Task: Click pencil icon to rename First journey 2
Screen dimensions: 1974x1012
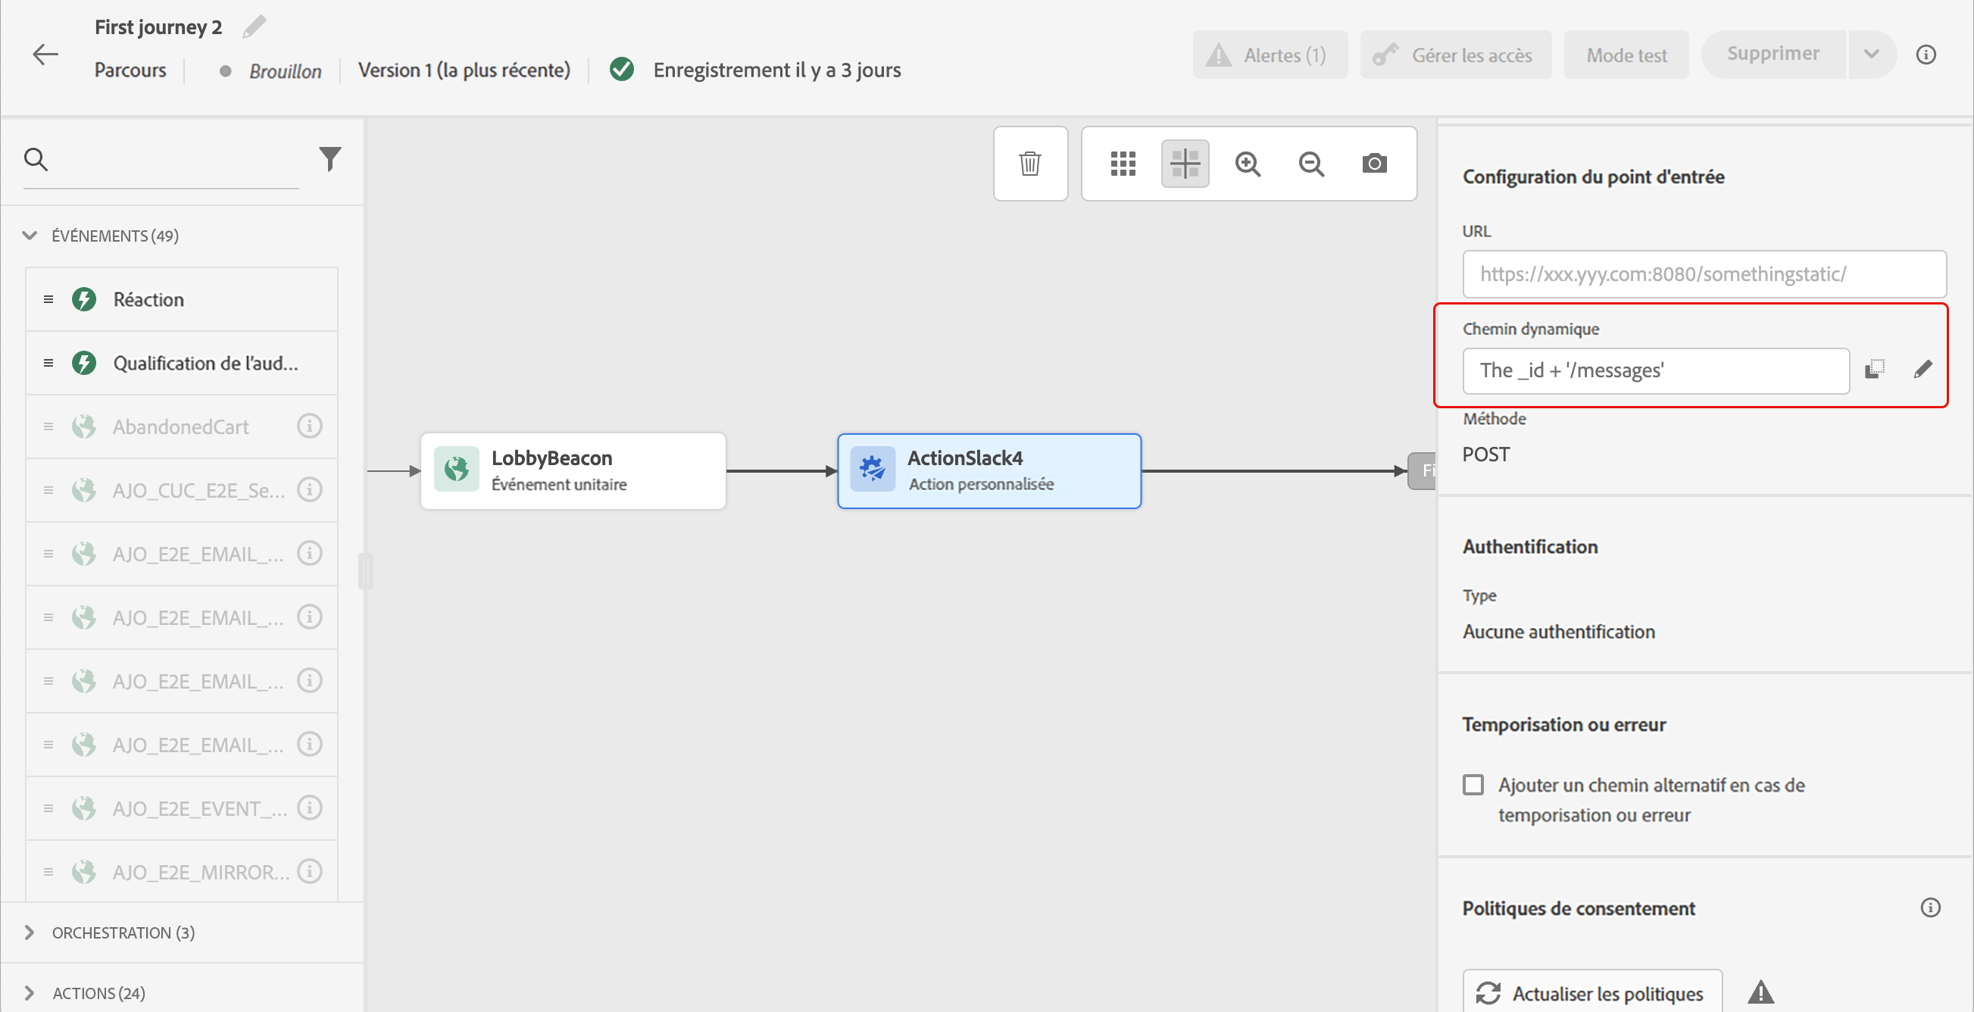Action: tap(254, 27)
